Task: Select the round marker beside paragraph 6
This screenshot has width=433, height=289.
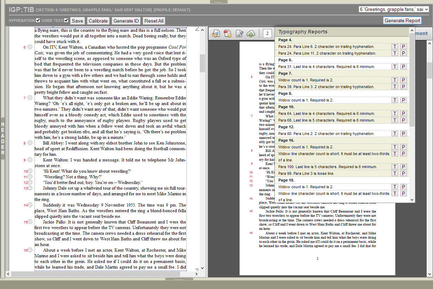Action: (30, 47)
